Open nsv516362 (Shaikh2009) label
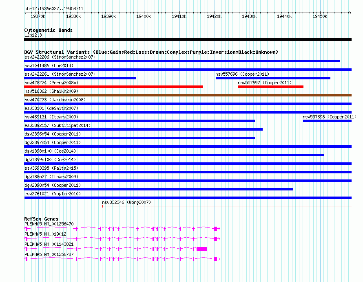 pos(51,91)
